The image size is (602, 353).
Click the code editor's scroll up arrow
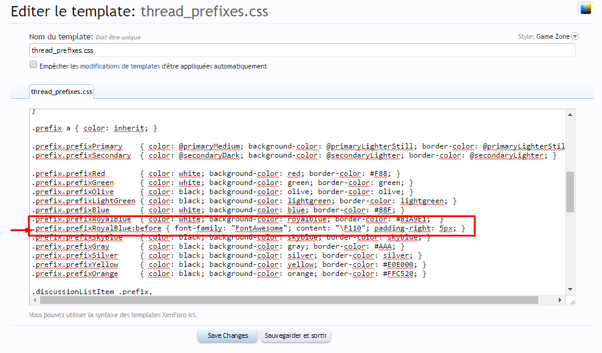point(570,115)
